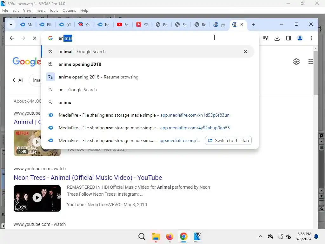The width and height of the screenshot is (325, 244).
Task: Switch to the 'Y2' downloader tab
Action: coord(142,25)
